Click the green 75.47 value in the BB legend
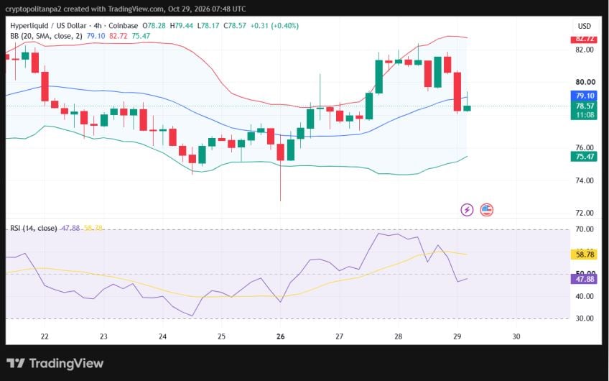609x381 pixels. [141, 36]
